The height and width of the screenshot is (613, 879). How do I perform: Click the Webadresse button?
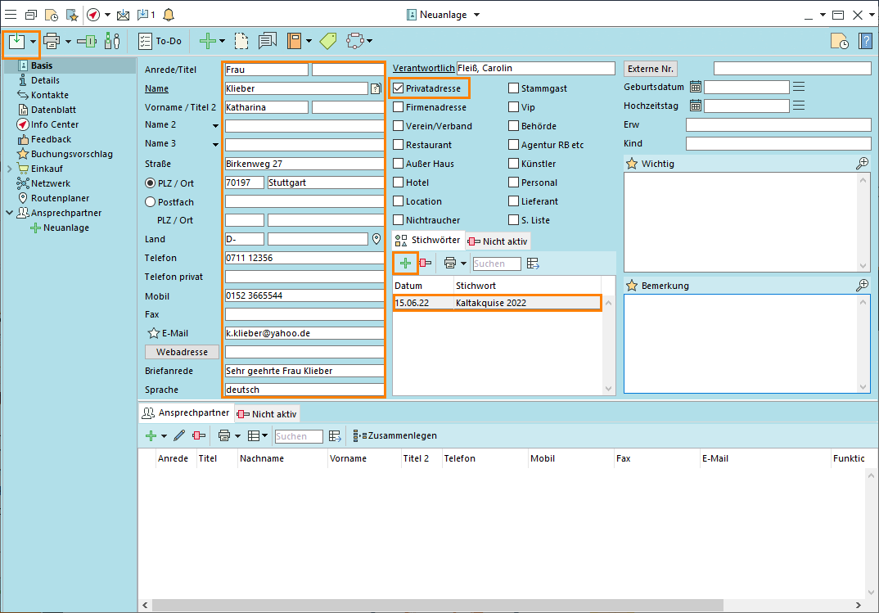(x=182, y=352)
